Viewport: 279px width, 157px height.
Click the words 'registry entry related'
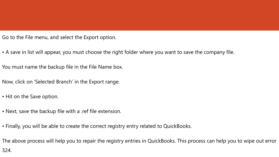click(x=125, y=126)
